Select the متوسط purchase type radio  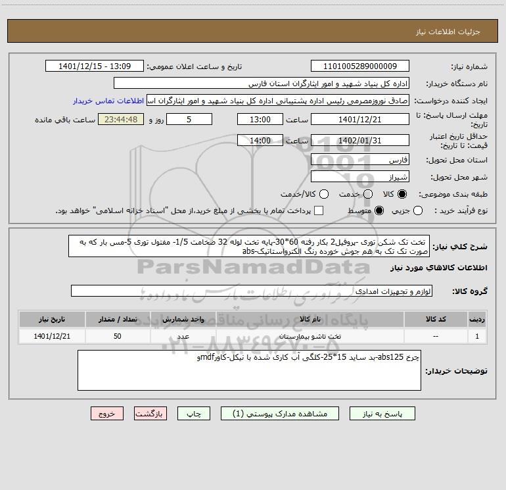[379, 210]
